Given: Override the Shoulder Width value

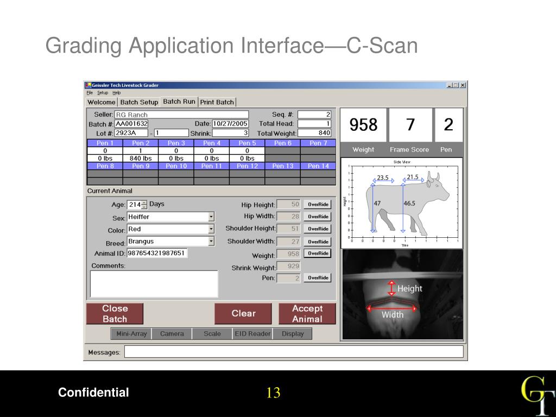Looking at the screenshot, I should [x=318, y=242].
